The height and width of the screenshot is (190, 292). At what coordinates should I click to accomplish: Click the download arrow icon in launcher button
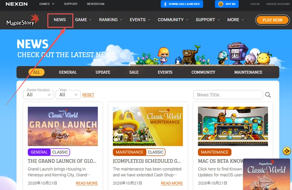[x=165, y=4]
